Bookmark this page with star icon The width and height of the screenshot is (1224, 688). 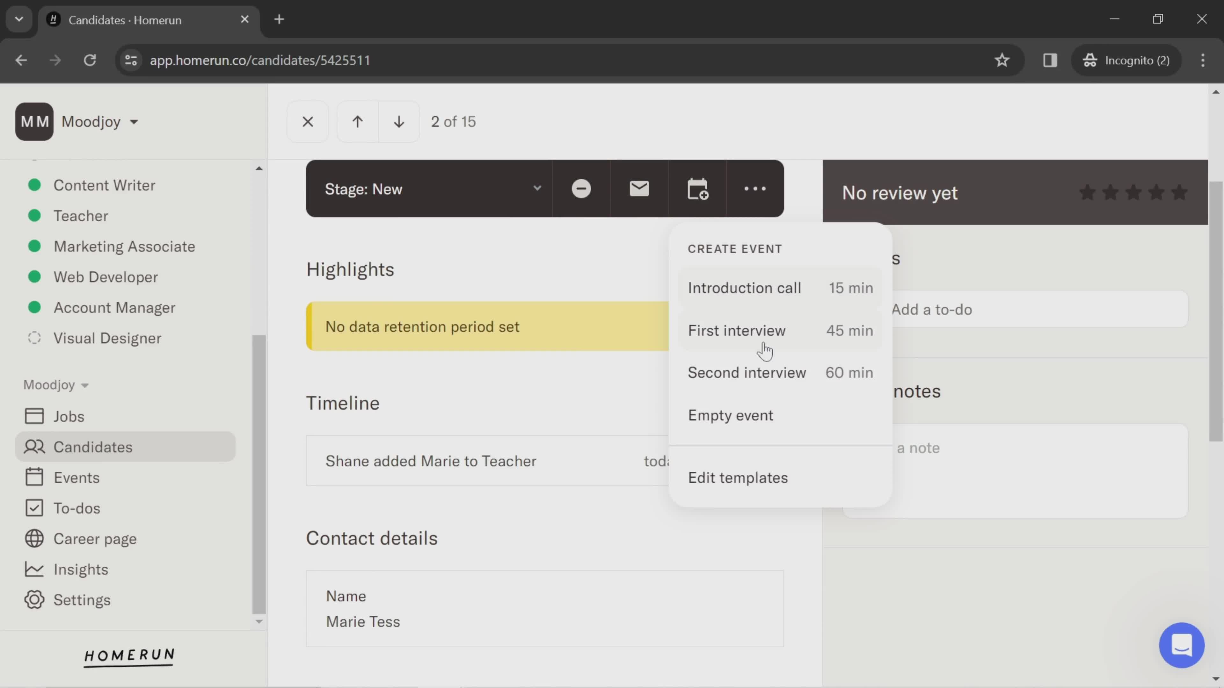pyautogui.click(x=1002, y=60)
